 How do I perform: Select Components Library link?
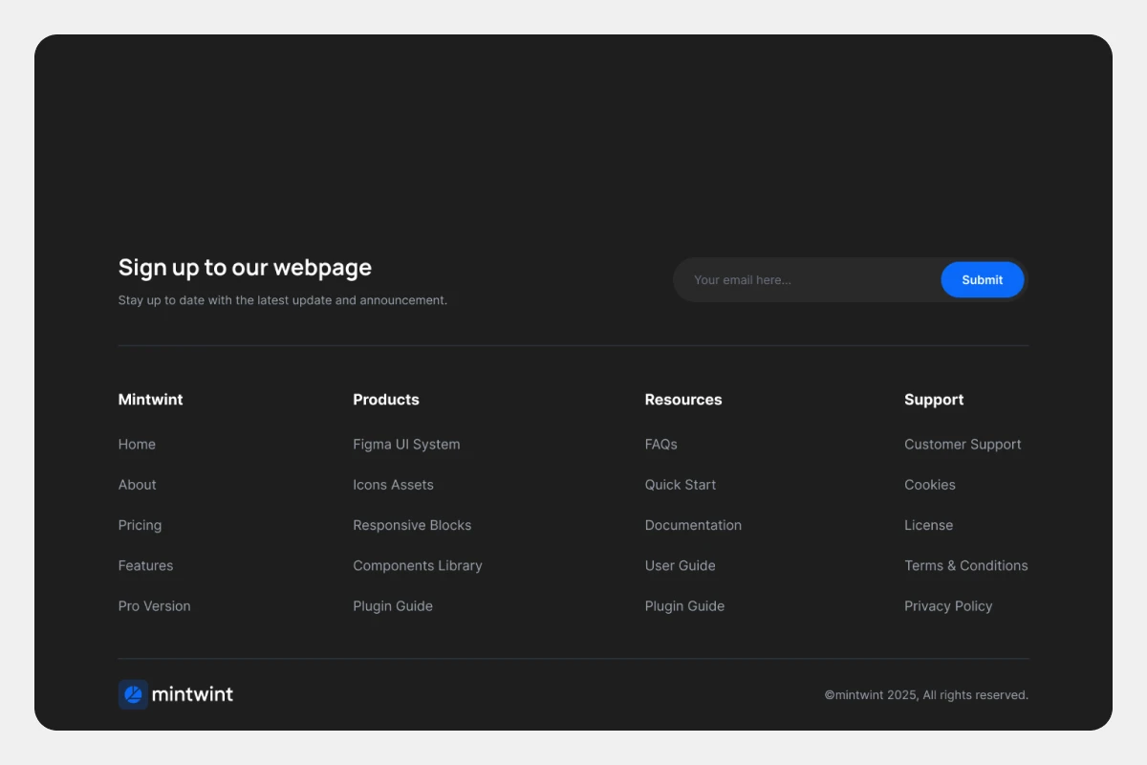tap(417, 566)
